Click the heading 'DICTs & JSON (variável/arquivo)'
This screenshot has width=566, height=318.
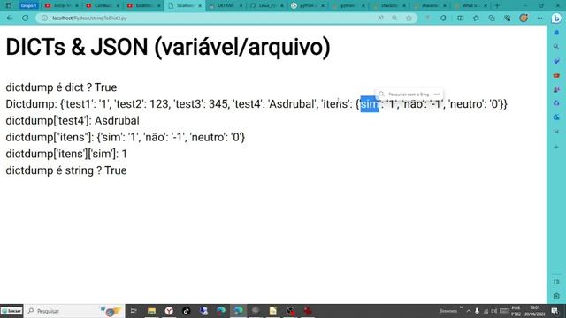click(168, 47)
